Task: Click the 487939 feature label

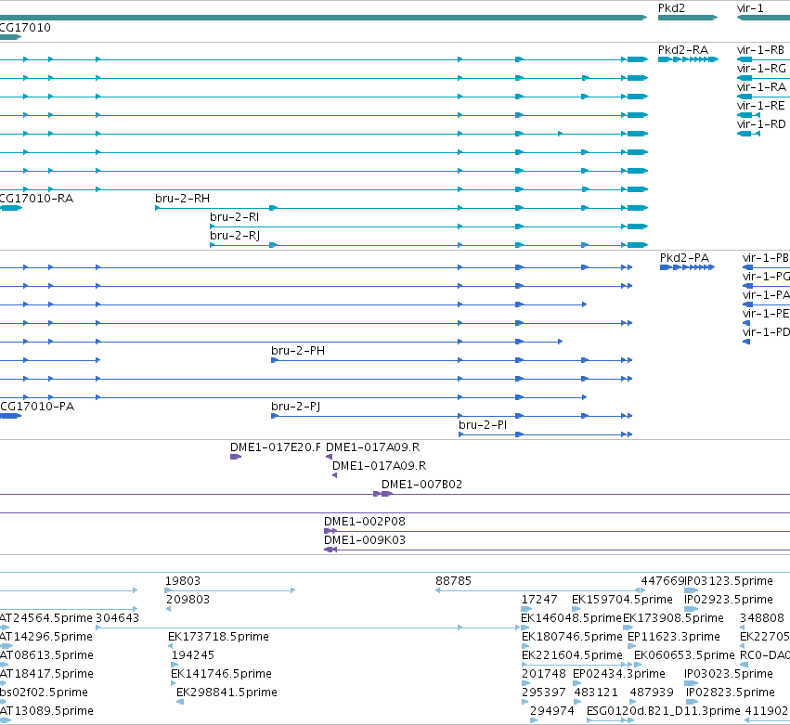Action: (652, 693)
